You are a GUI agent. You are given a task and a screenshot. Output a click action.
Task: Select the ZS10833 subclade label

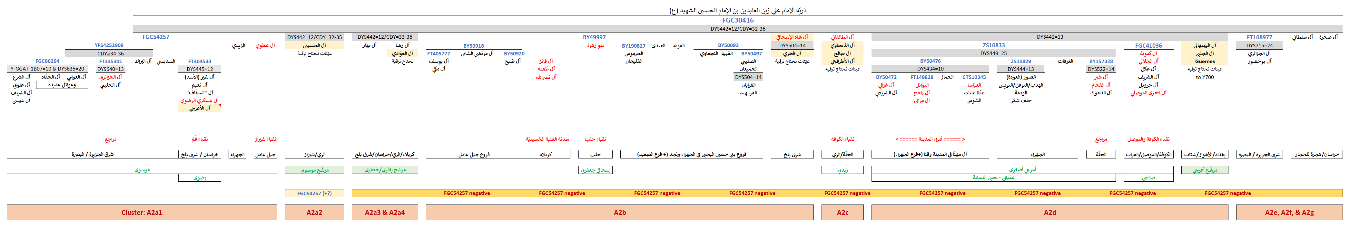pos(993,46)
